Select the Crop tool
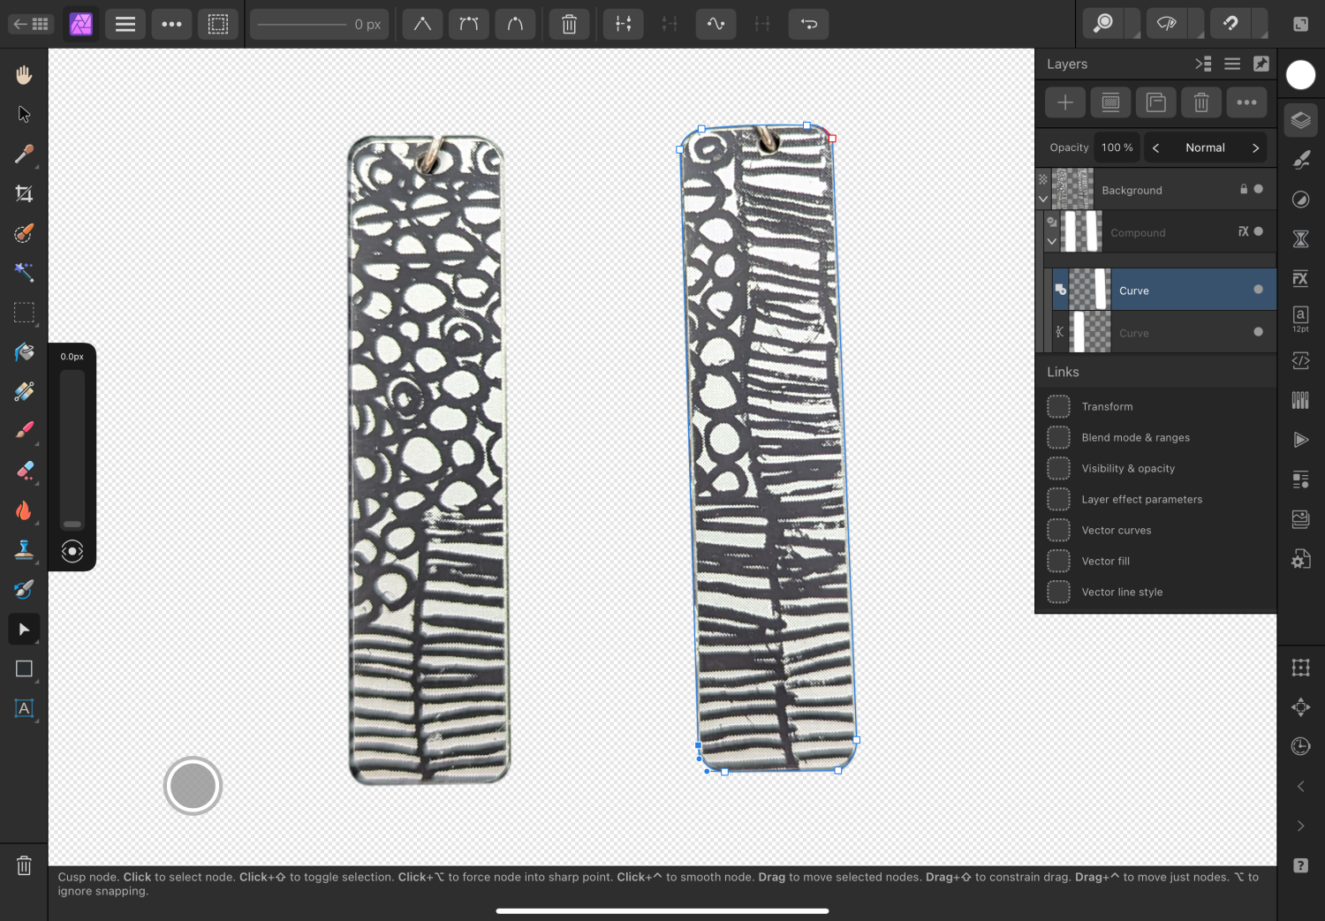This screenshot has width=1325, height=921. click(x=24, y=193)
